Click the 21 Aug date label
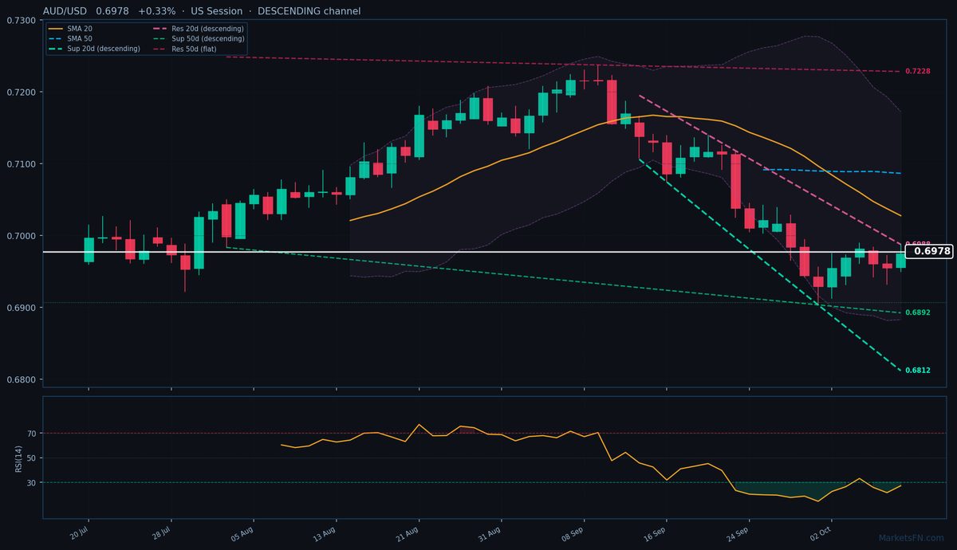 click(408, 532)
